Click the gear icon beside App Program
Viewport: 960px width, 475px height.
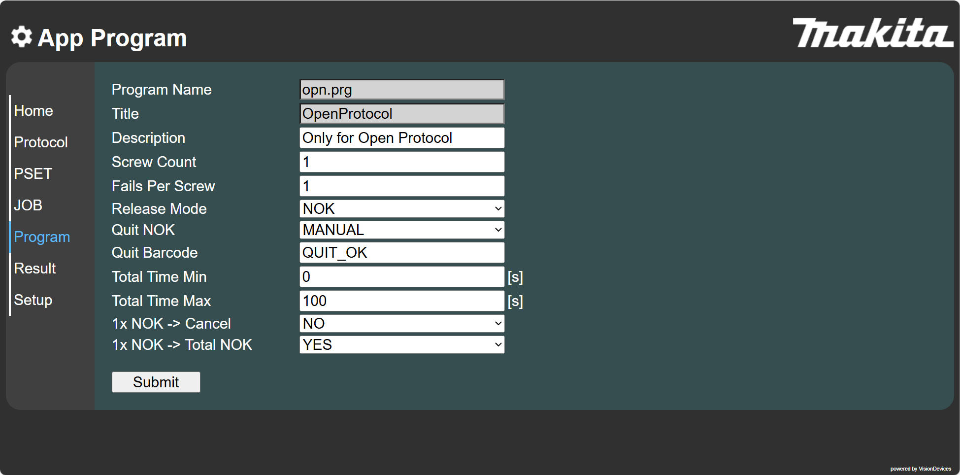point(22,37)
